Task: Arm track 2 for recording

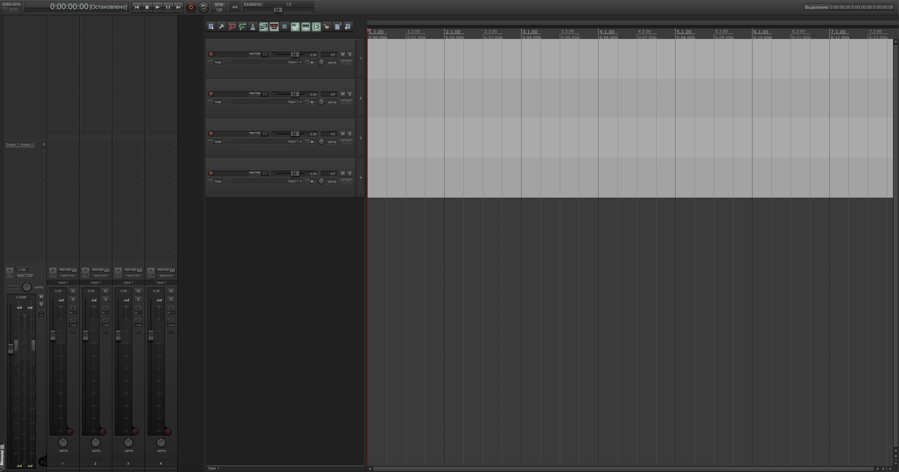Action: point(211,94)
